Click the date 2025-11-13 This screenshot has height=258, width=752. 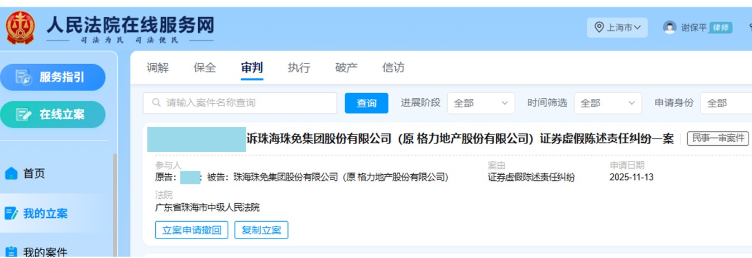click(632, 178)
